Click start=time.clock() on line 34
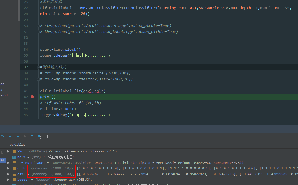Screen dimensions: 298x185 60,50
